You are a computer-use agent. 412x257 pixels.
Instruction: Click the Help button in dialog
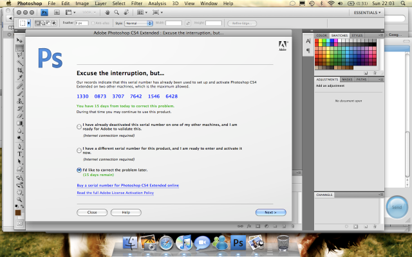(x=126, y=213)
